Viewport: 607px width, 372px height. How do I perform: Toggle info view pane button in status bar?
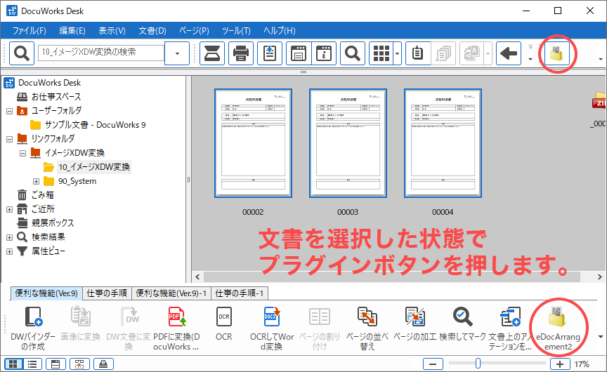pyautogui.click(x=56, y=364)
